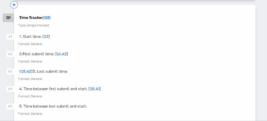Open the Type: Single line text setting
The height and width of the screenshot is (121, 267).
click(x=34, y=25)
